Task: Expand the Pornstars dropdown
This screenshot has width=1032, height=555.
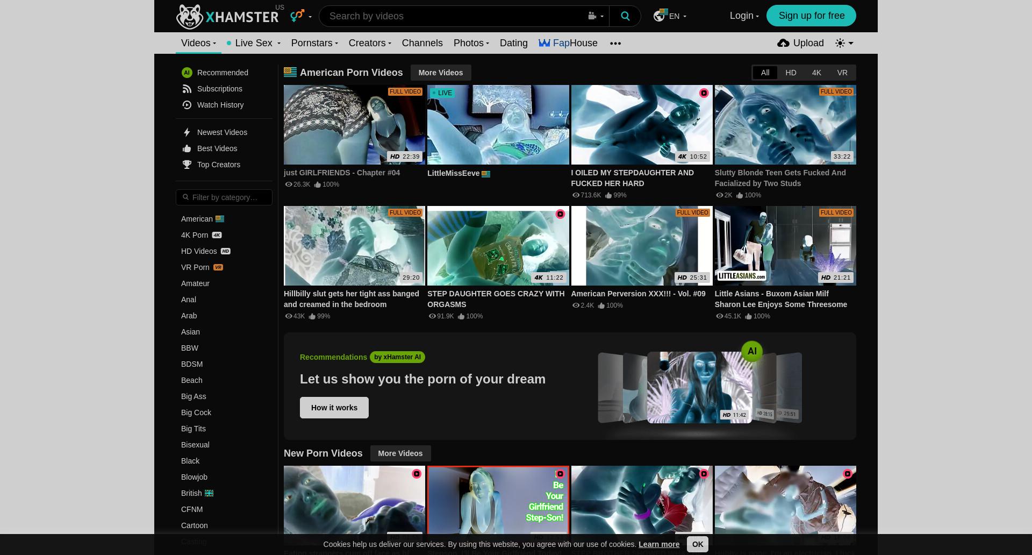Action: tap(336, 44)
